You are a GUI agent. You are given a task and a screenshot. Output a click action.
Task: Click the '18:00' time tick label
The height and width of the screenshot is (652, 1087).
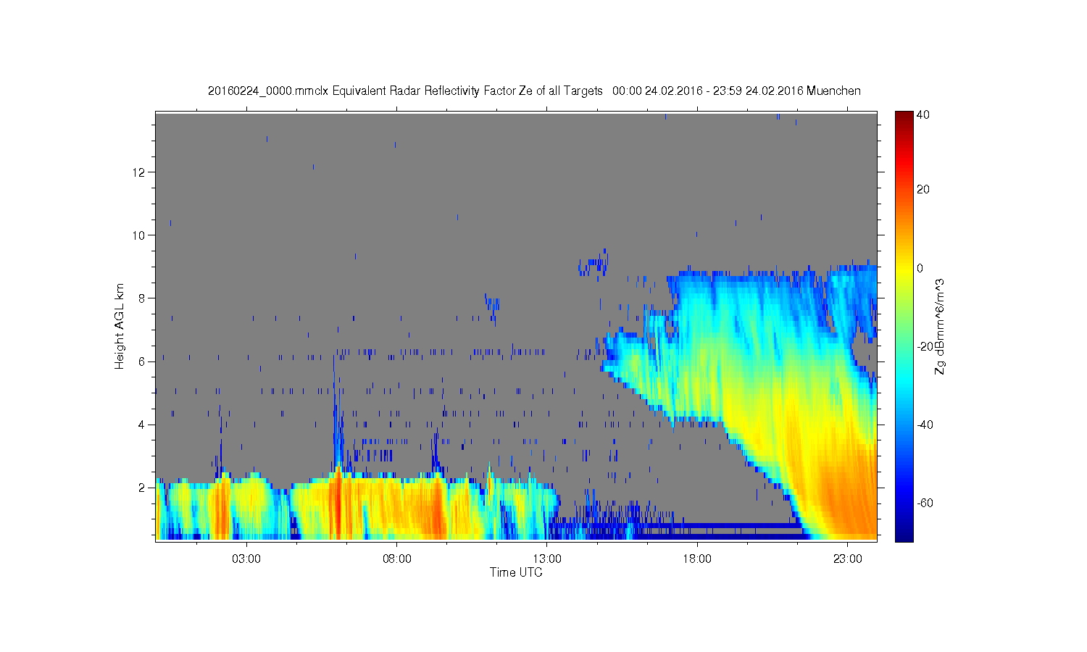click(x=698, y=559)
